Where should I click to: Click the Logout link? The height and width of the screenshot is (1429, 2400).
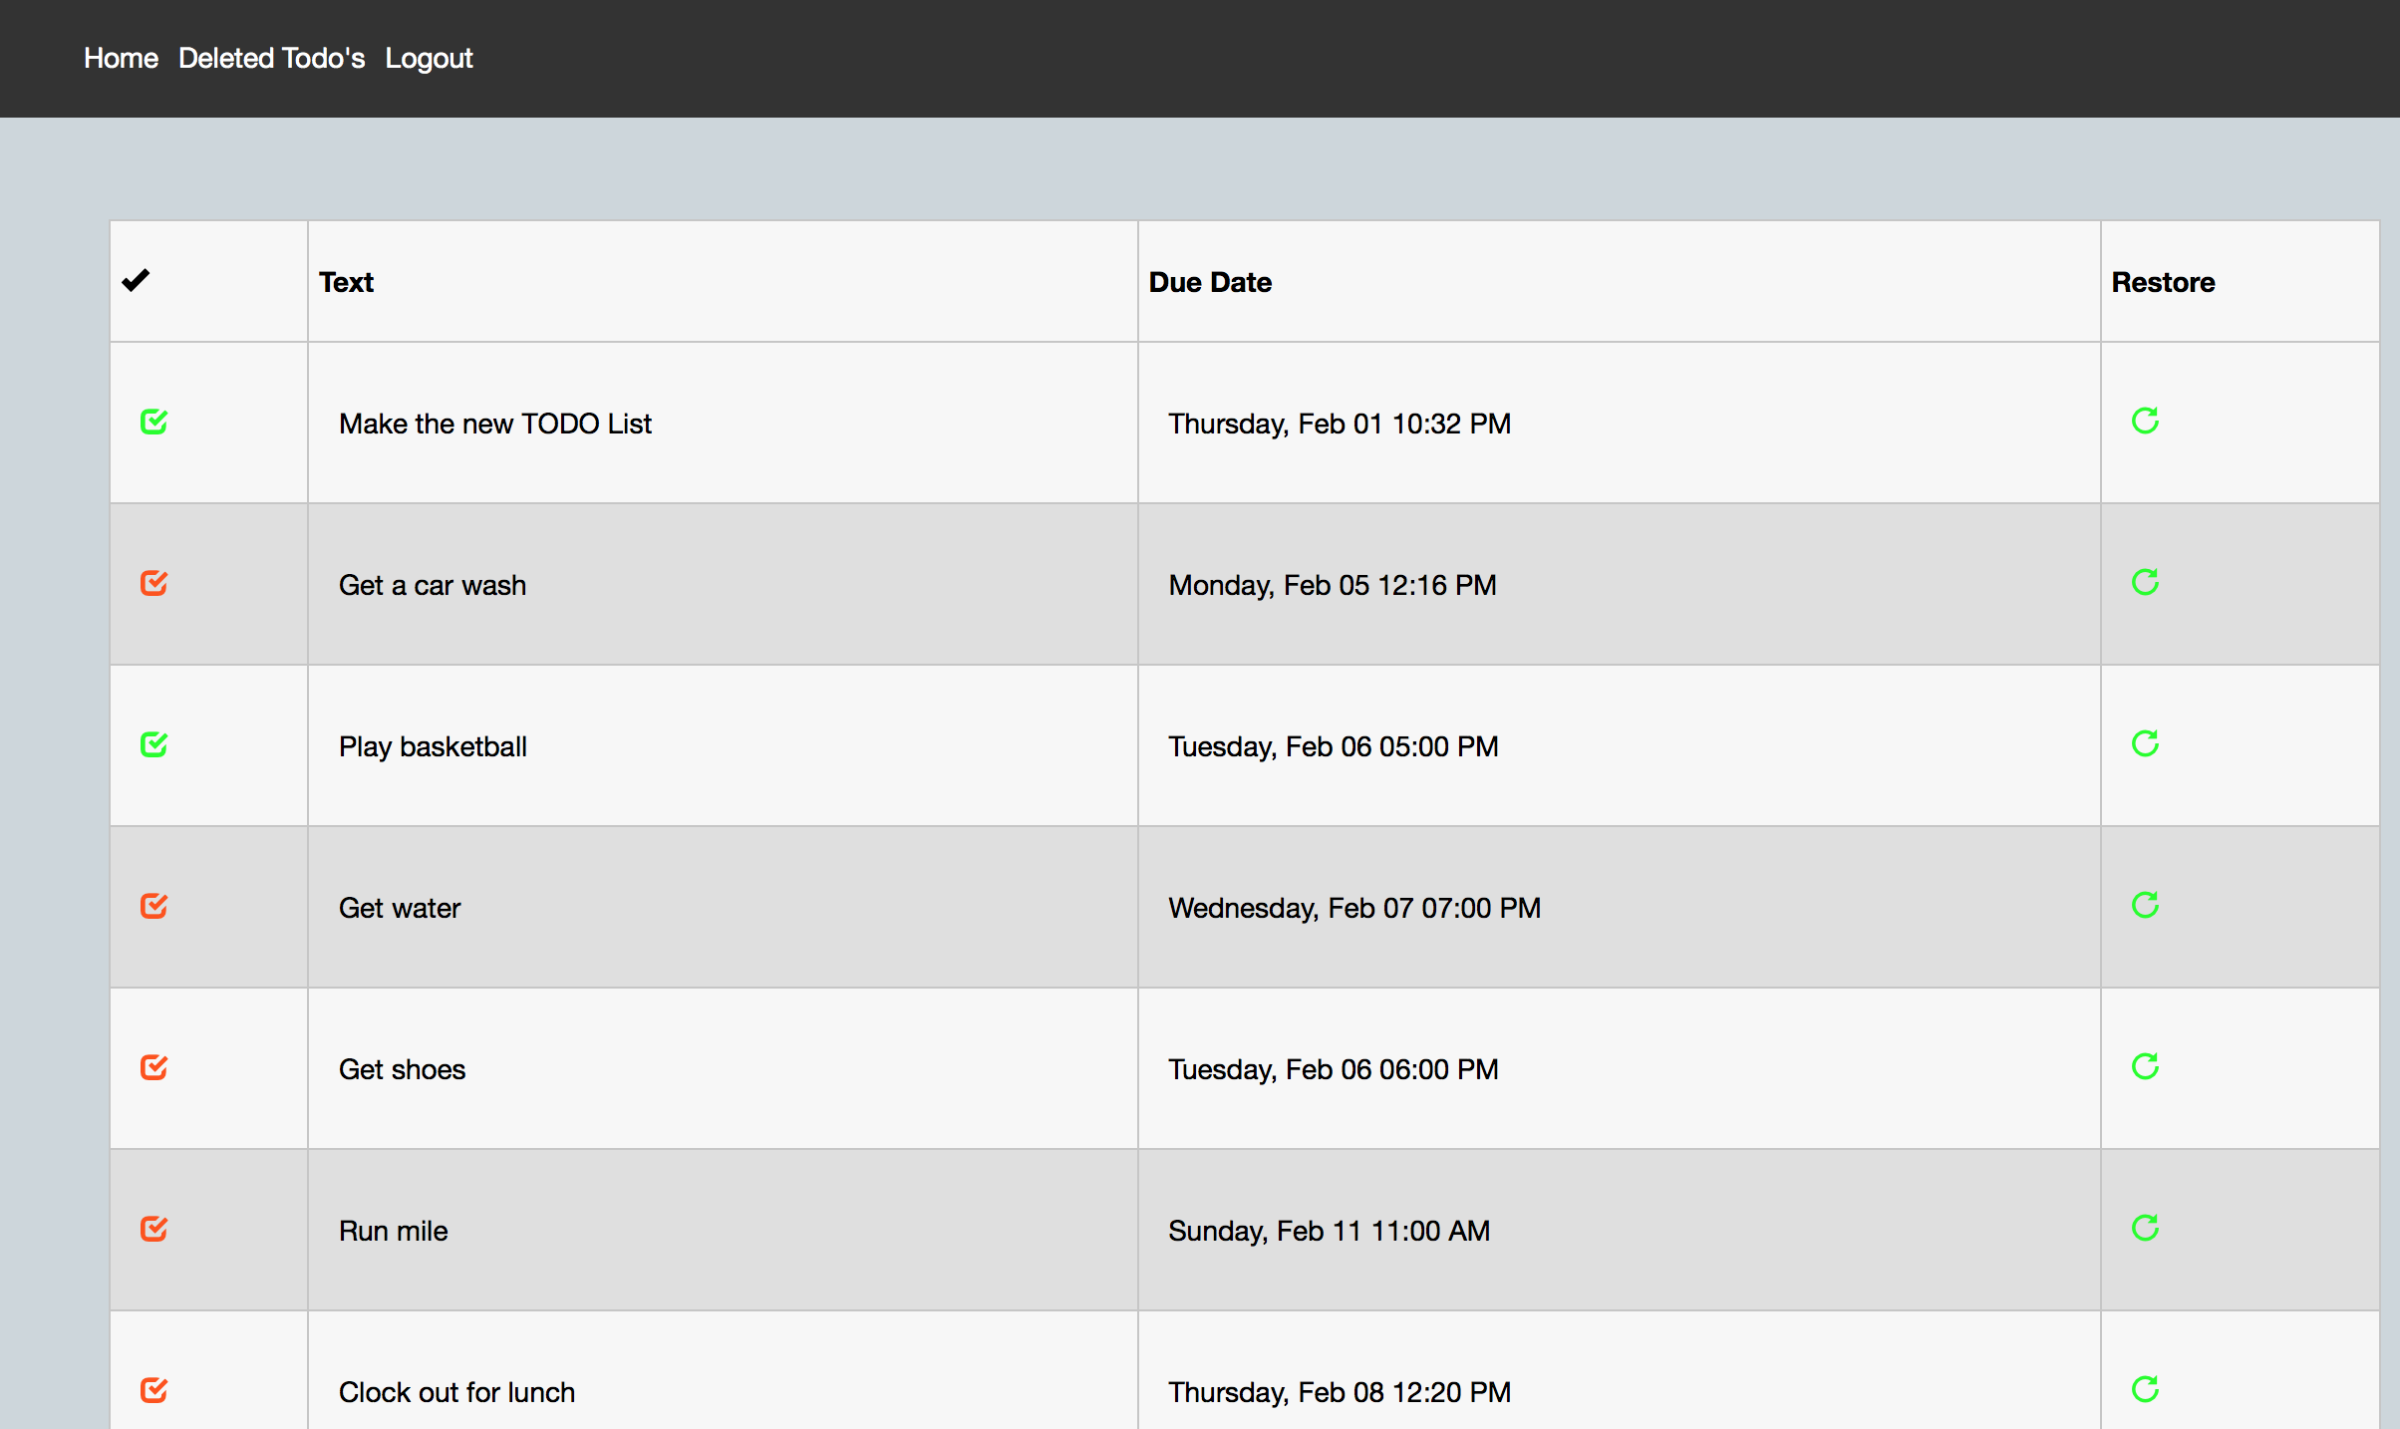click(429, 58)
